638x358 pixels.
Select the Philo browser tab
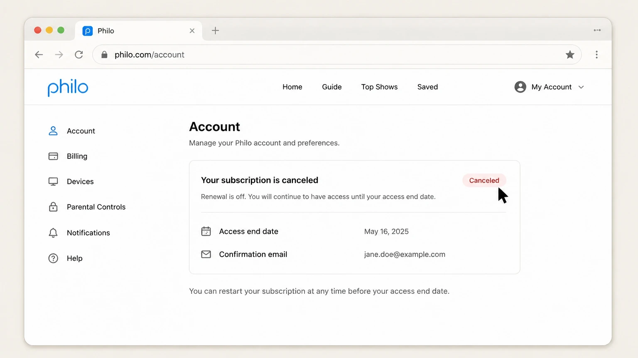[x=139, y=31]
